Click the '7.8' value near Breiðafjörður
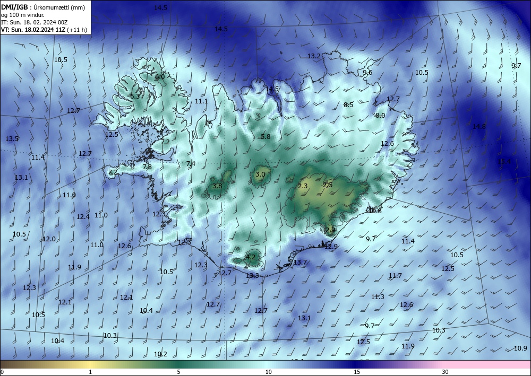 click(x=147, y=167)
